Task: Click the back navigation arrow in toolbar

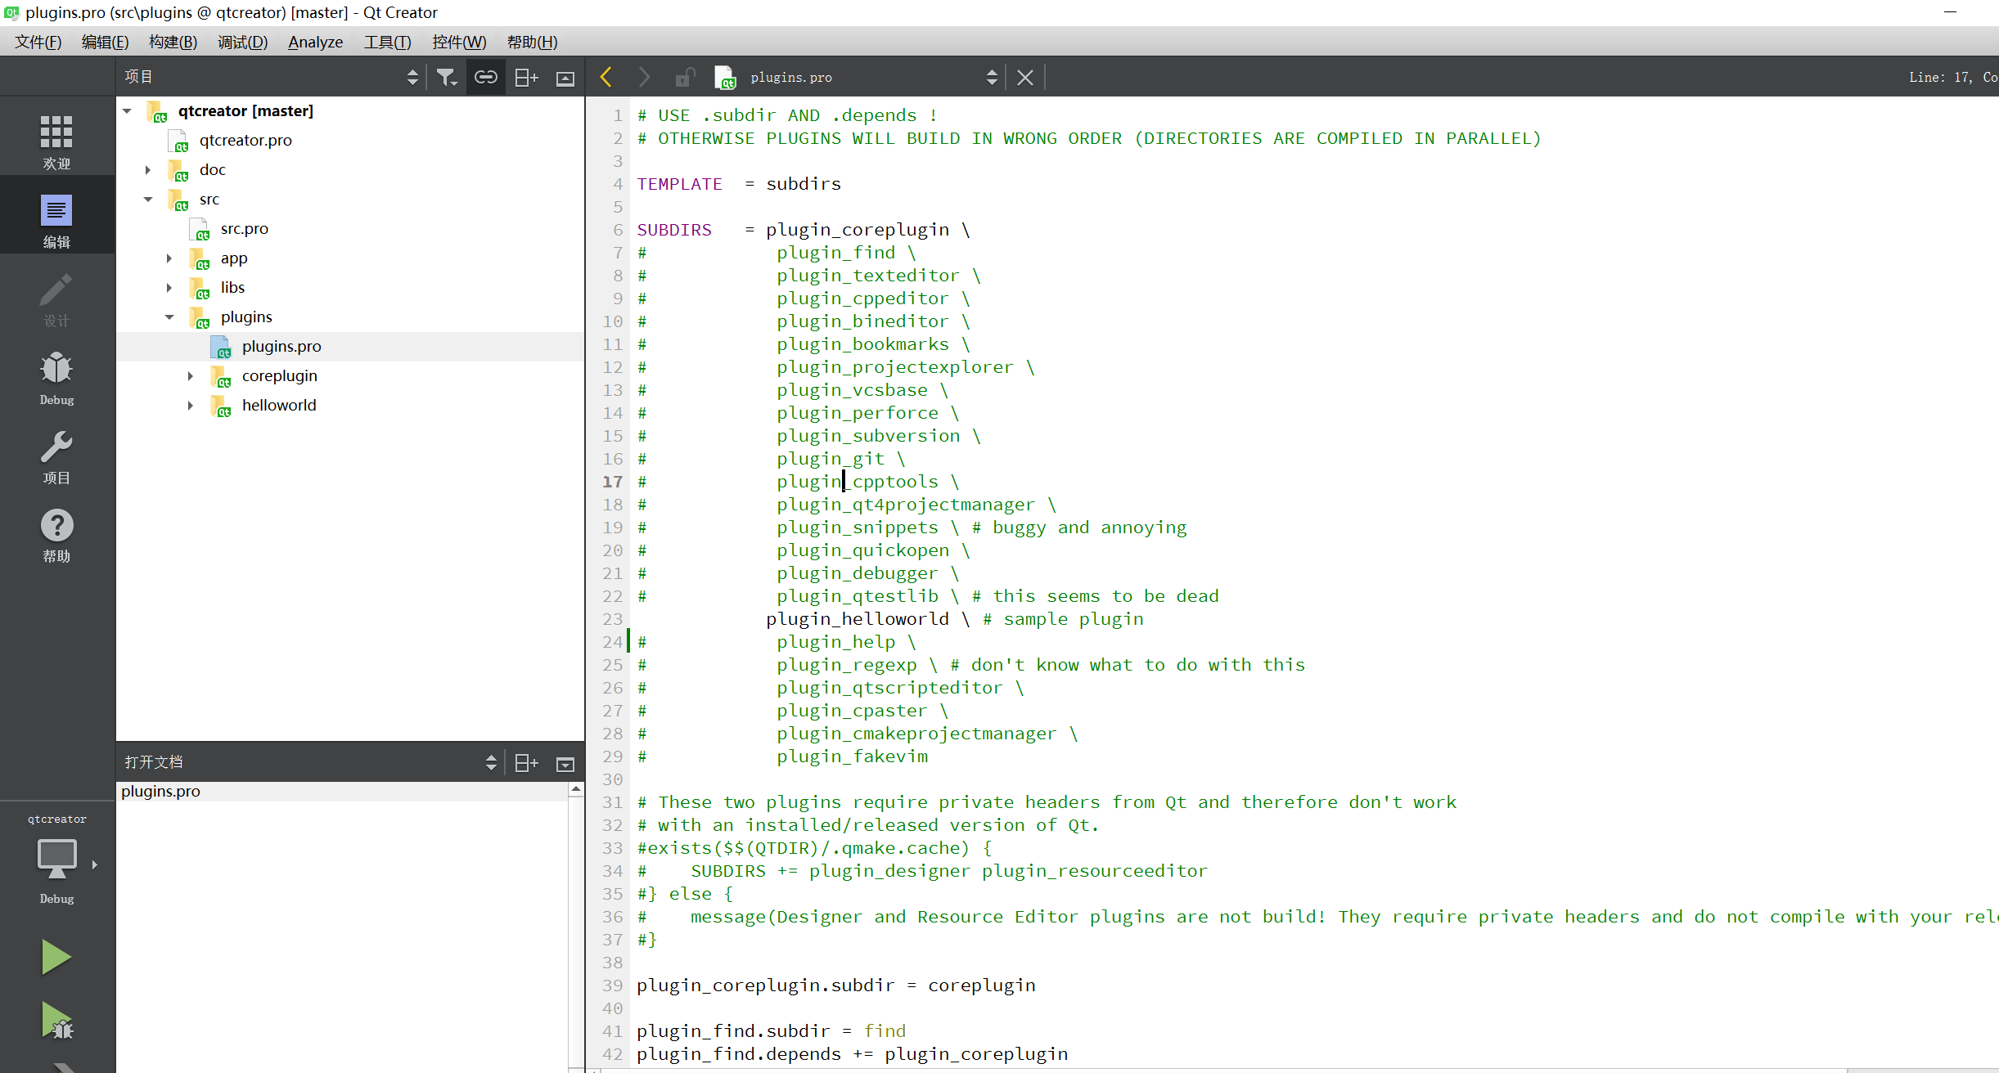Action: [x=606, y=77]
